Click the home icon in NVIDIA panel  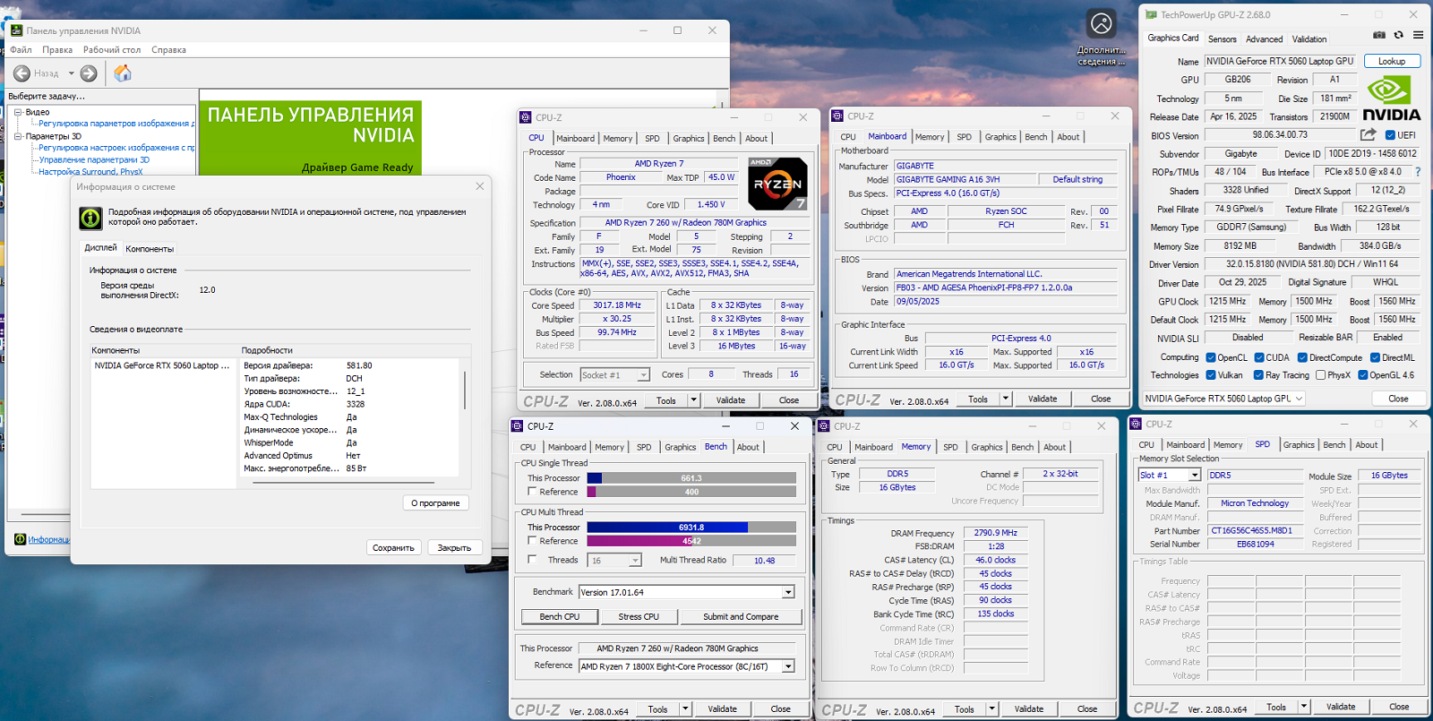123,73
